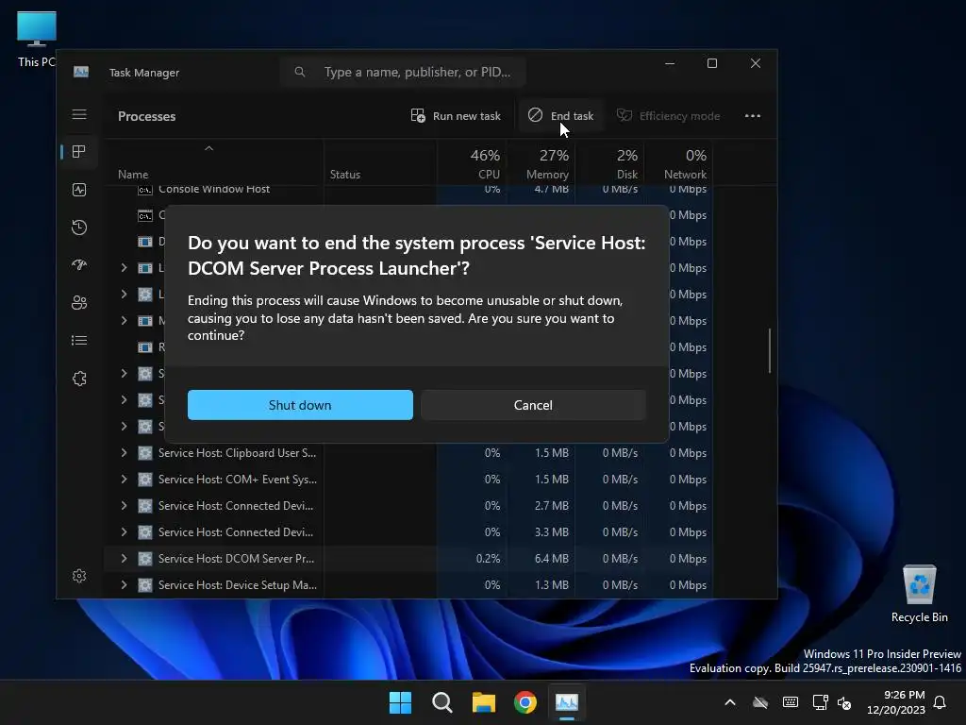Select the Console Window Host process
Screen dimensions: 966x725
click(x=214, y=189)
